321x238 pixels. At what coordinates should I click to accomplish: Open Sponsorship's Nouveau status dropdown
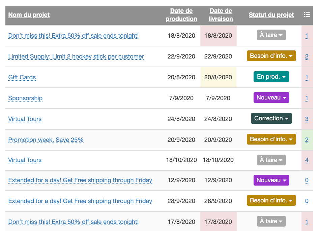[x=271, y=97]
